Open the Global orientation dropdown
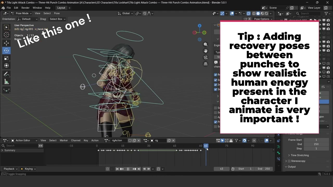This screenshot has width=333, height=187. click(125, 14)
